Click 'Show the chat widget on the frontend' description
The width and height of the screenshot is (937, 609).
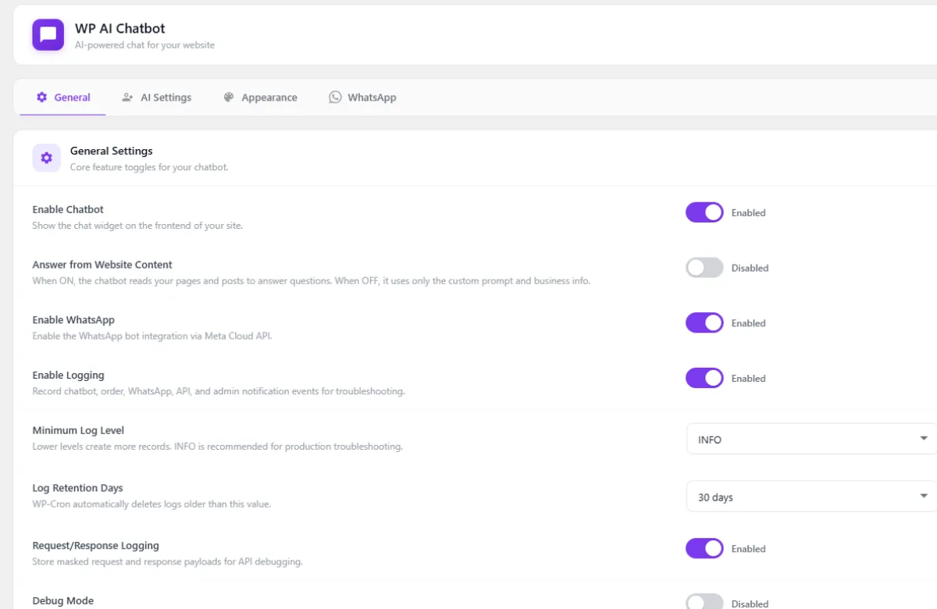click(x=137, y=226)
